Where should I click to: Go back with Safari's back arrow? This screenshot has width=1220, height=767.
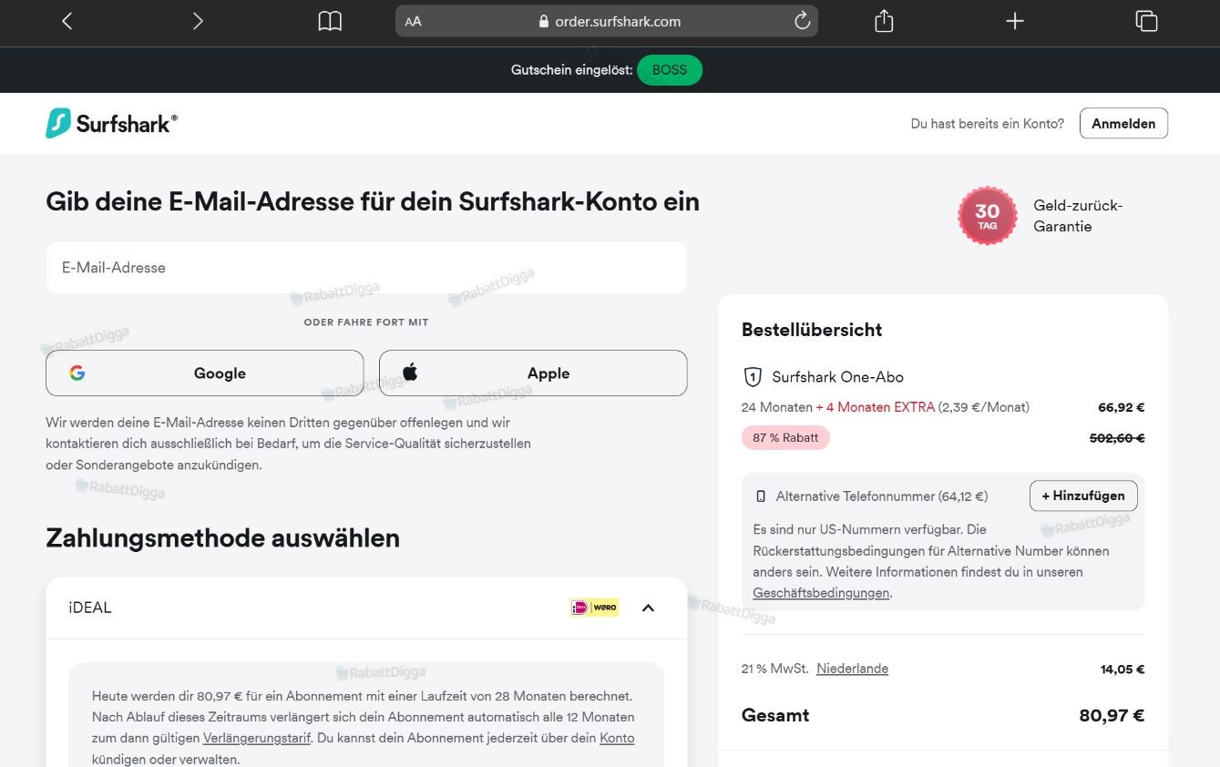67,21
